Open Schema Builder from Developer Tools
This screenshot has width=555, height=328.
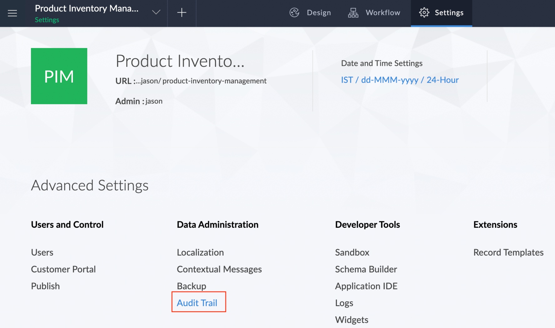pyautogui.click(x=366, y=269)
